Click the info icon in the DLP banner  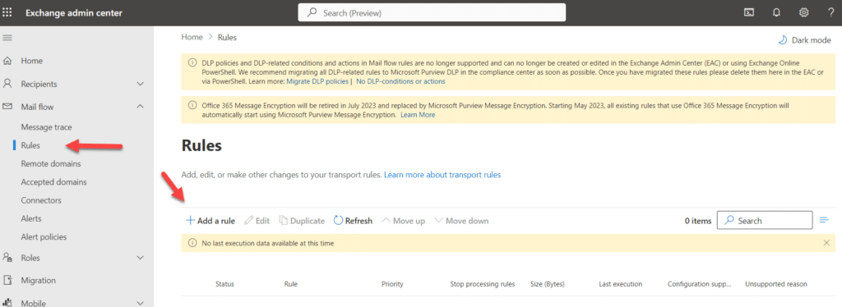point(192,62)
